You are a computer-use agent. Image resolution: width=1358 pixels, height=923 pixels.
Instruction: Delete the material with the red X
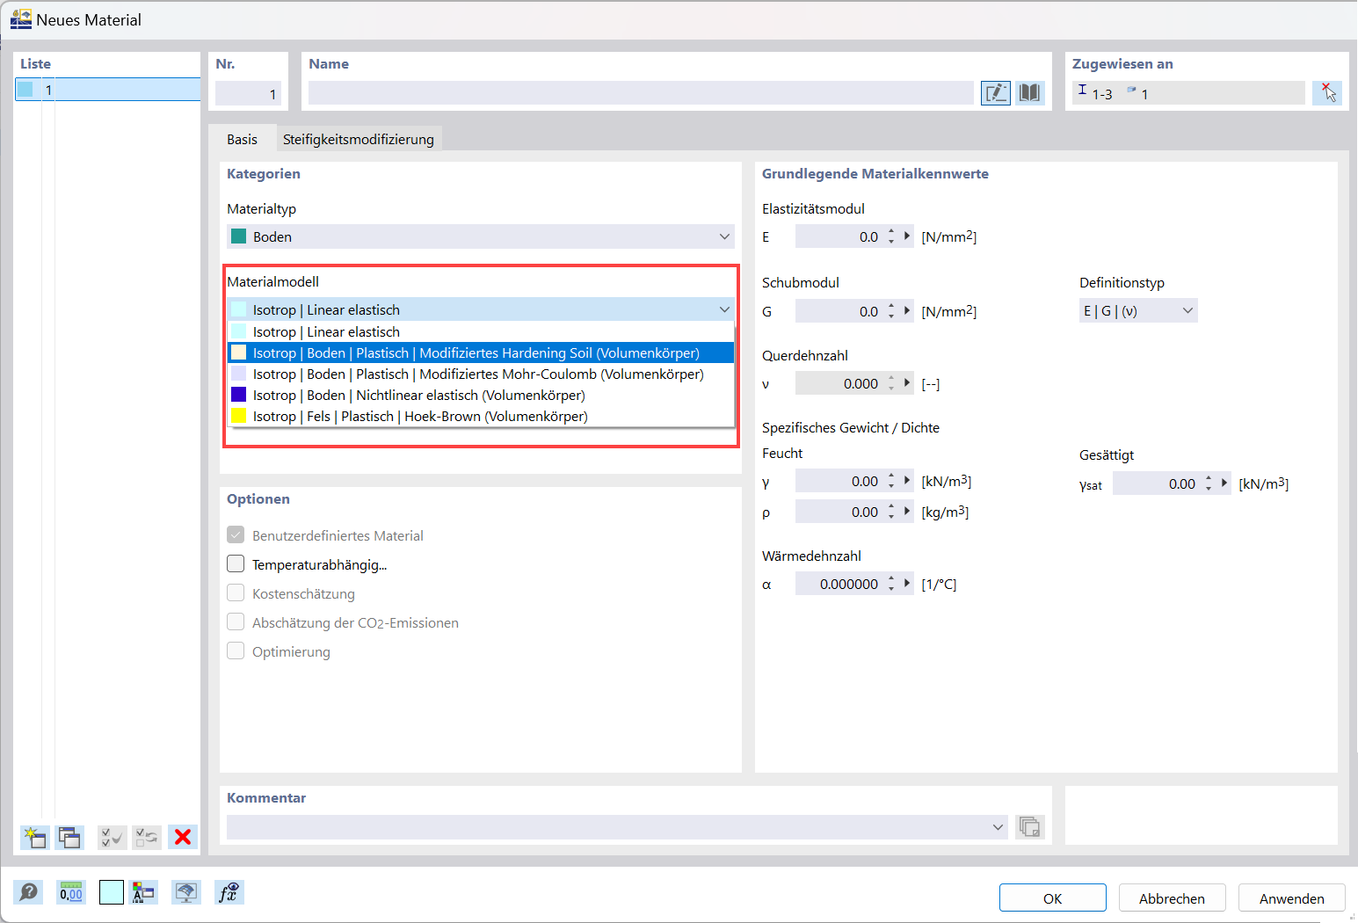(x=183, y=837)
